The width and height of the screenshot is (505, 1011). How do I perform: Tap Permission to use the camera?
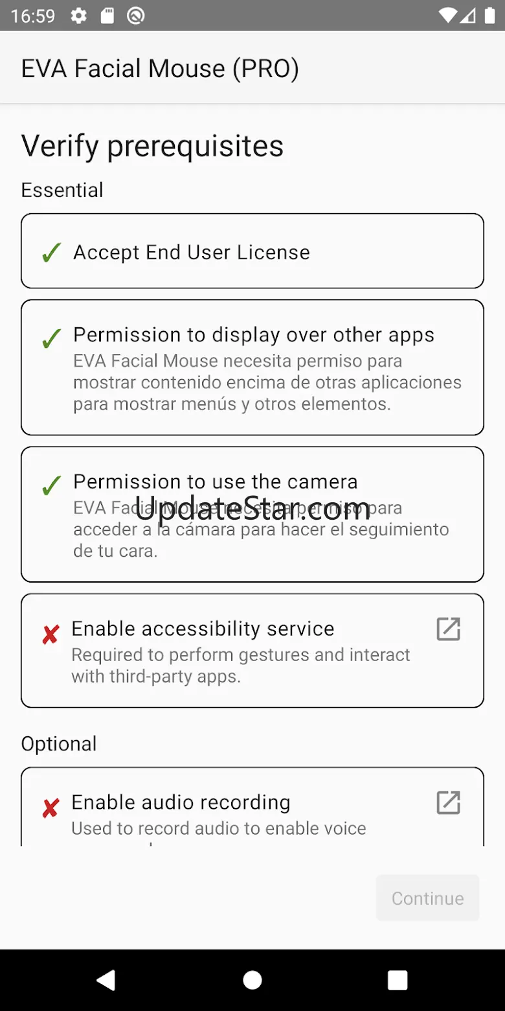click(215, 482)
